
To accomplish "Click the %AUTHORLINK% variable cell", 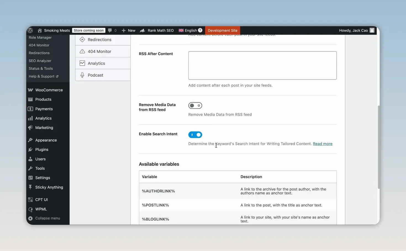I will (x=158, y=191).
